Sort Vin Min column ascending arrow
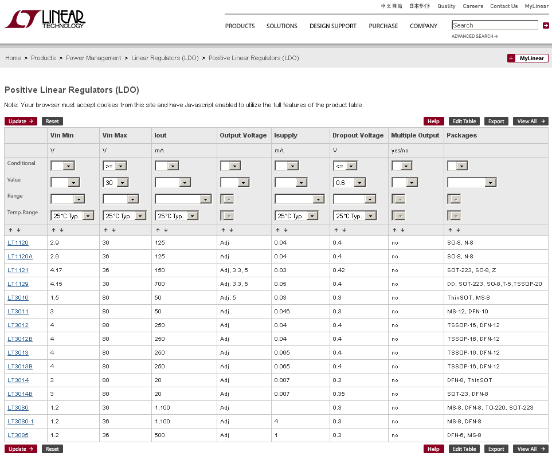 (x=53, y=230)
